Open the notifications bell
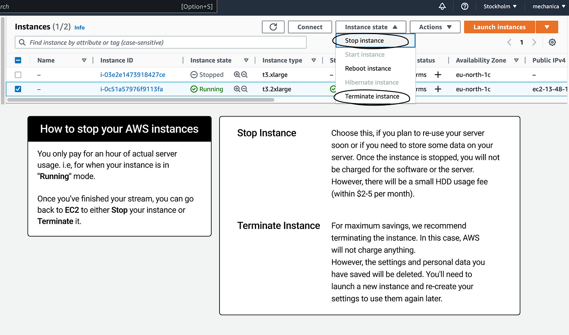Viewport: 569px width, 335px height. [442, 6]
